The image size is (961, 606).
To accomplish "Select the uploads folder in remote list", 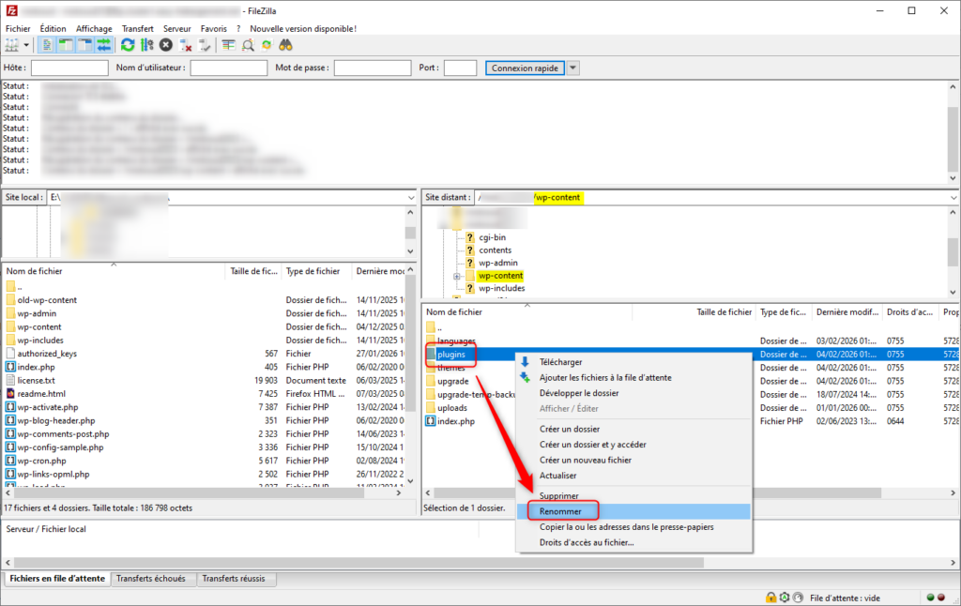I will (452, 407).
